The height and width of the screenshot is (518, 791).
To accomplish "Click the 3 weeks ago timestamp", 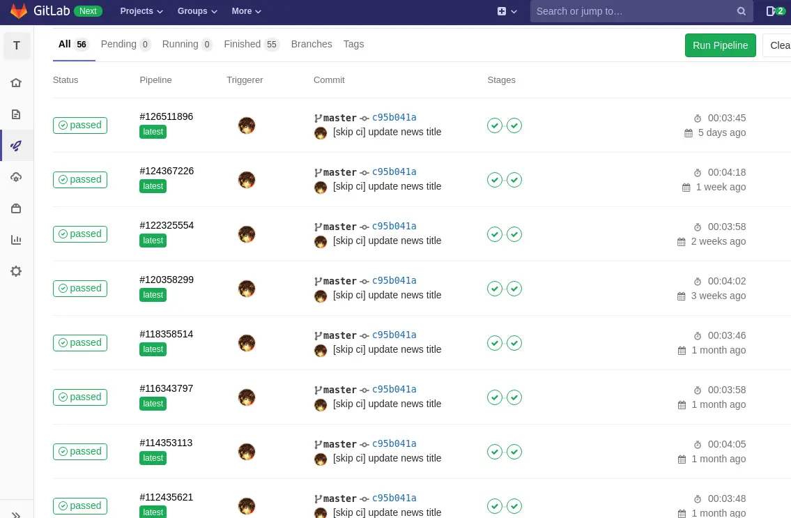I will pyautogui.click(x=719, y=296).
